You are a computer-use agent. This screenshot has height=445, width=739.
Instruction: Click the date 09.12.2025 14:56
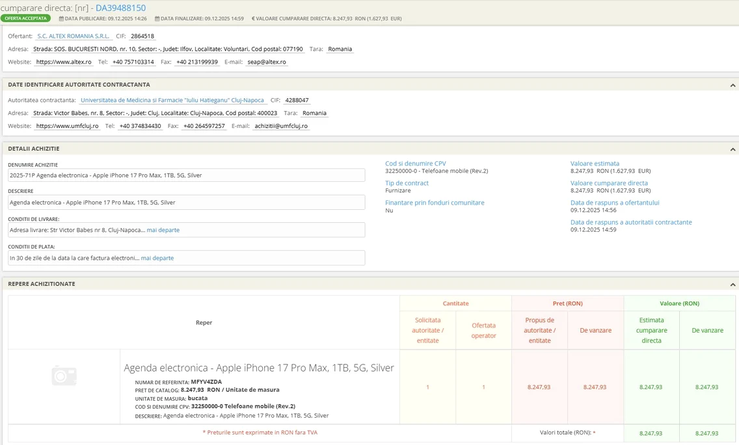coord(593,210)
